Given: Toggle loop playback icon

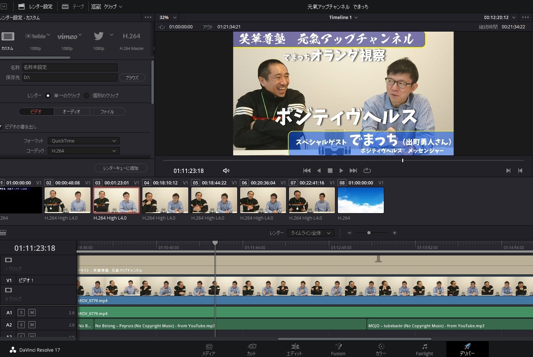Looking at the screenshot, I should pos(367,171).
